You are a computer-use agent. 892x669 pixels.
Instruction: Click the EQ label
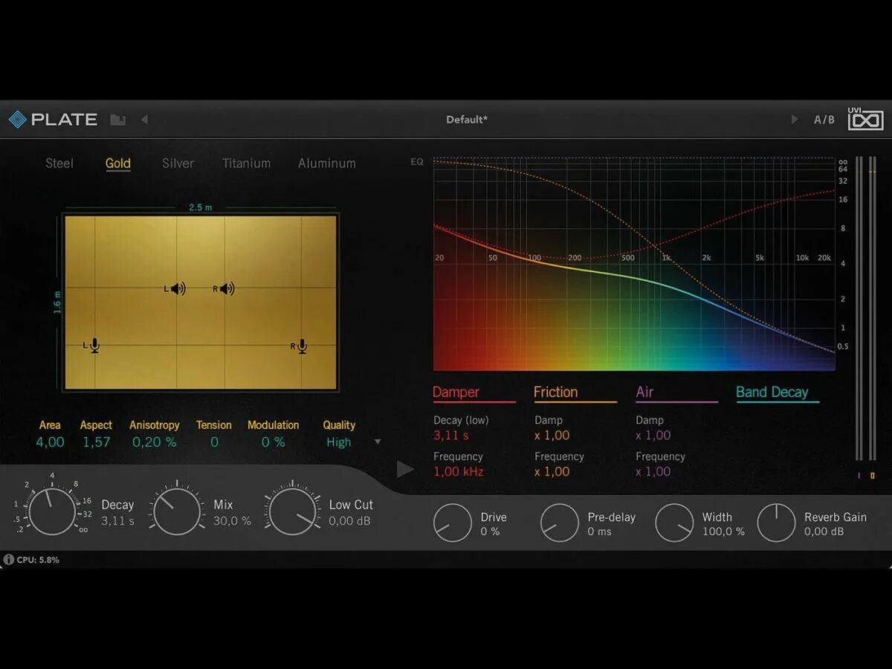pyautogui.click(x=417, y=161)
